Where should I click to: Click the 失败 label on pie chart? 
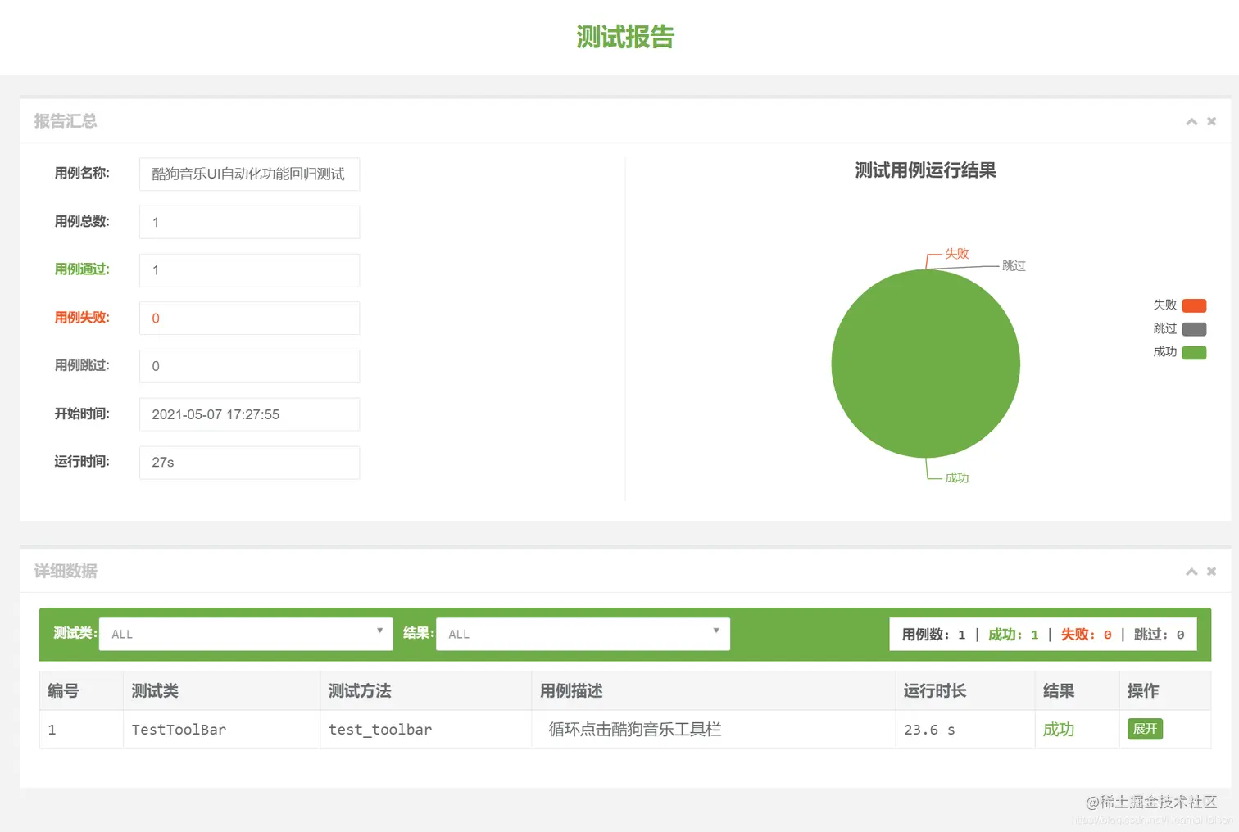point(957,254)
